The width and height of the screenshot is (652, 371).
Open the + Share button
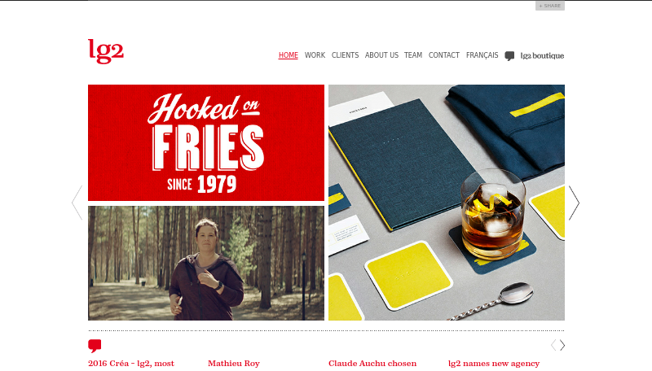click(x=549, y=6)
